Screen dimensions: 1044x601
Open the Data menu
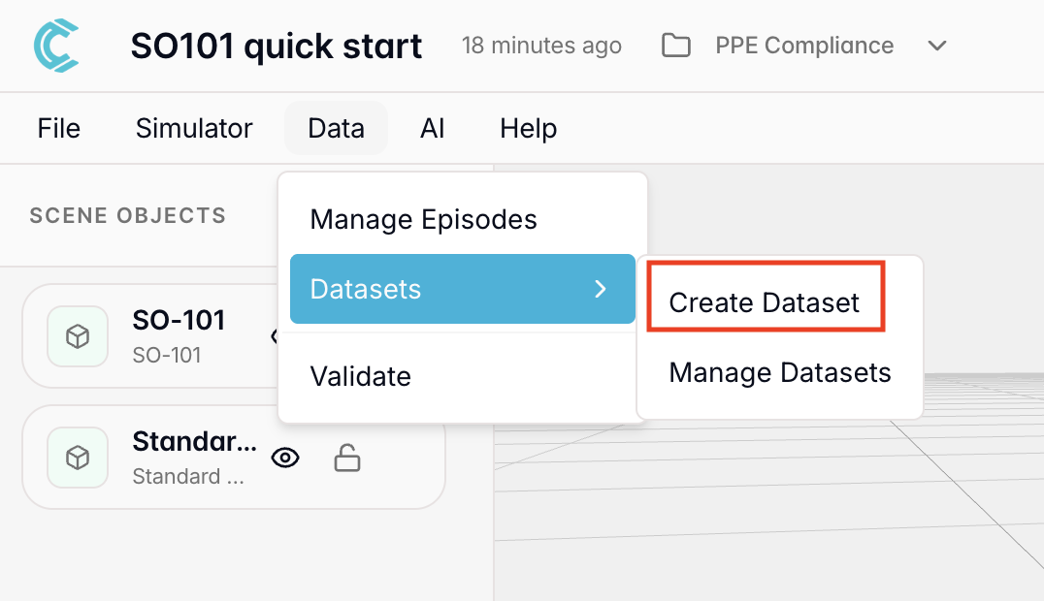point(336,128)
